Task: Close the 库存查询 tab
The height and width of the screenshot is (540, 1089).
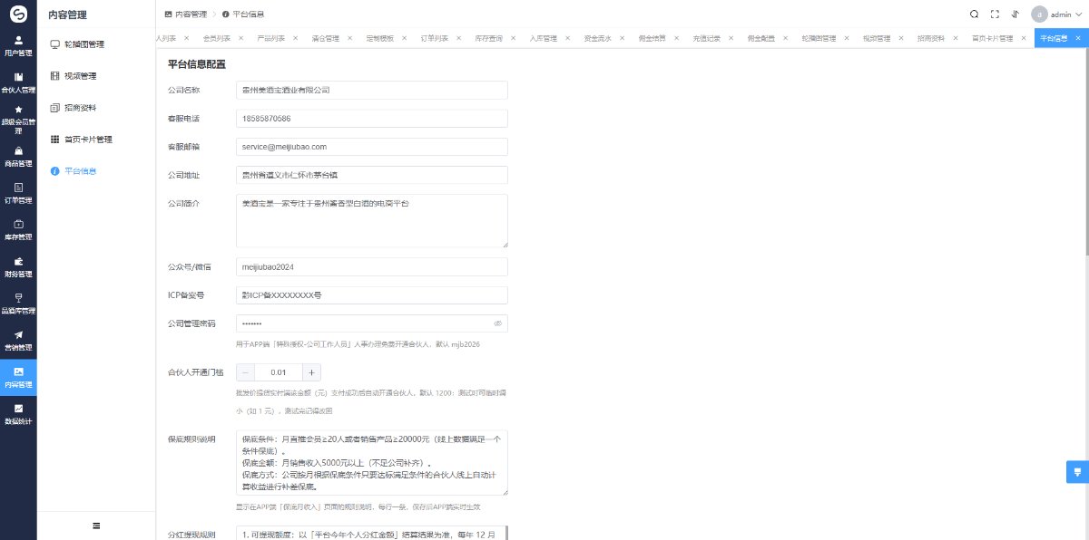Action: pos(513,39)
